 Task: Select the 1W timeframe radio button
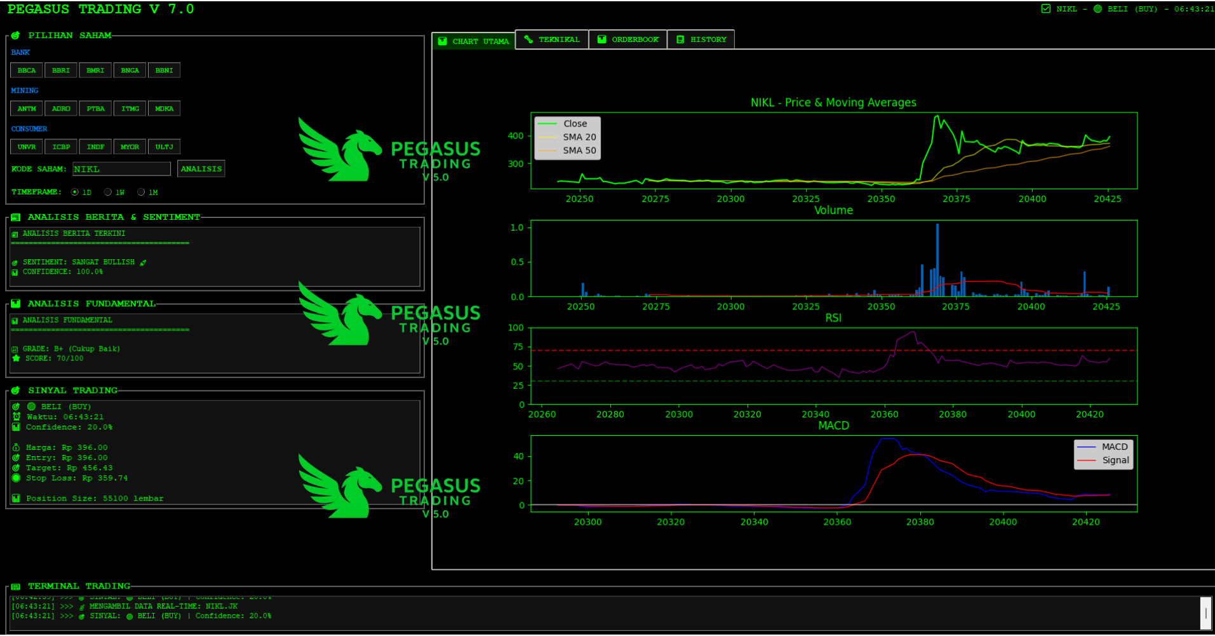pyautogui.click(x=108, y=192)
